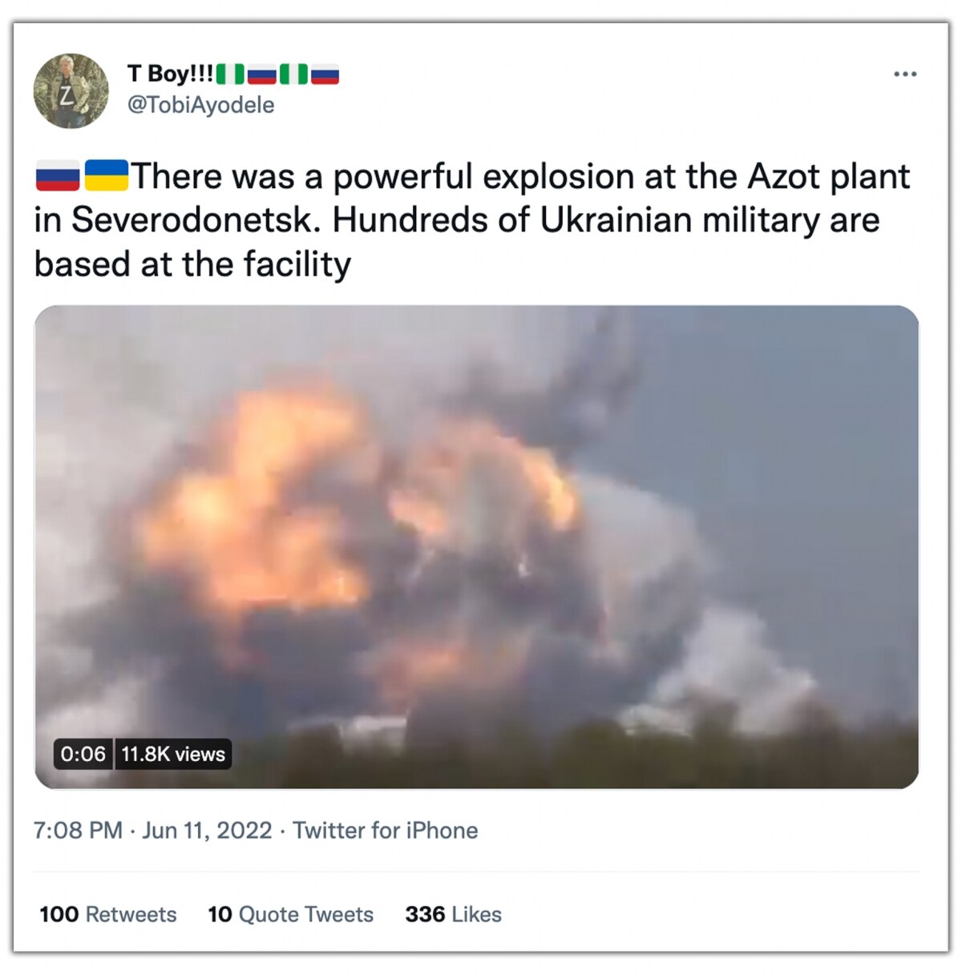Open the three-dot more options menu

click(904, 74)
